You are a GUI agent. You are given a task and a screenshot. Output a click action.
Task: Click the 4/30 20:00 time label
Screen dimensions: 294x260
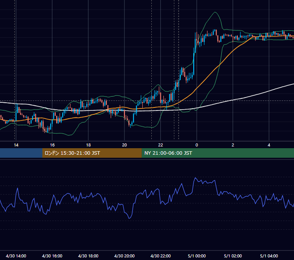point(125,256)
